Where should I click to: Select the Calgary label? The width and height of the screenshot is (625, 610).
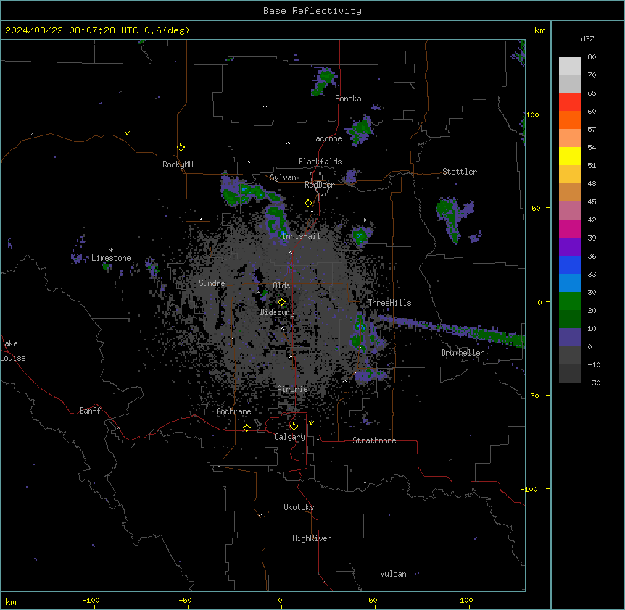point(289,437)
